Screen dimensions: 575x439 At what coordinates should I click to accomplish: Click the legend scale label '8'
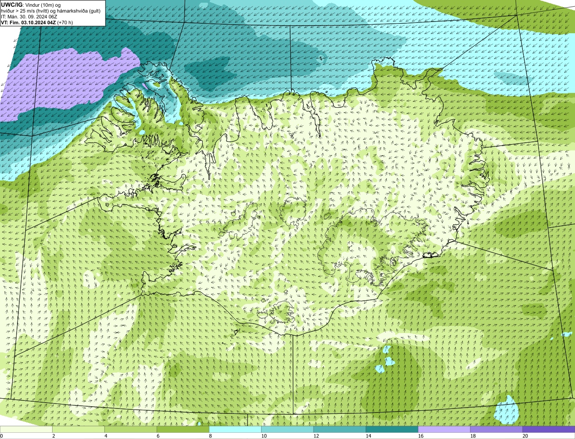point(210,436)
